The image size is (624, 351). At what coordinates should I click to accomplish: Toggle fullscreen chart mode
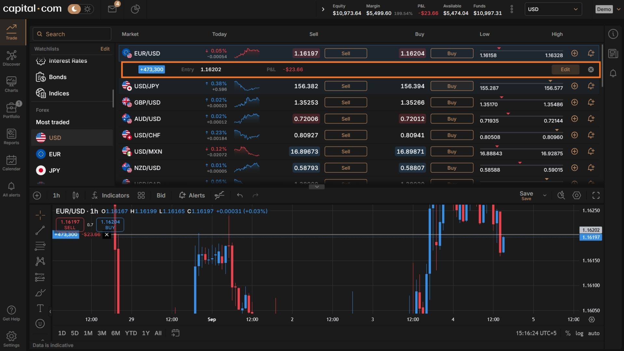(596, 195)
